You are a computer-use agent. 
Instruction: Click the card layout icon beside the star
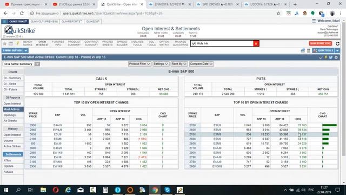point(11,43)
